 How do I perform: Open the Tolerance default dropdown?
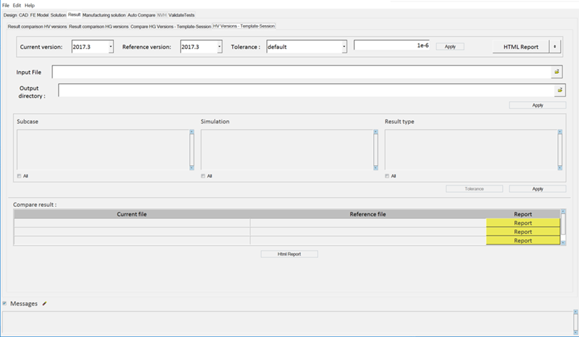[344, 47]
